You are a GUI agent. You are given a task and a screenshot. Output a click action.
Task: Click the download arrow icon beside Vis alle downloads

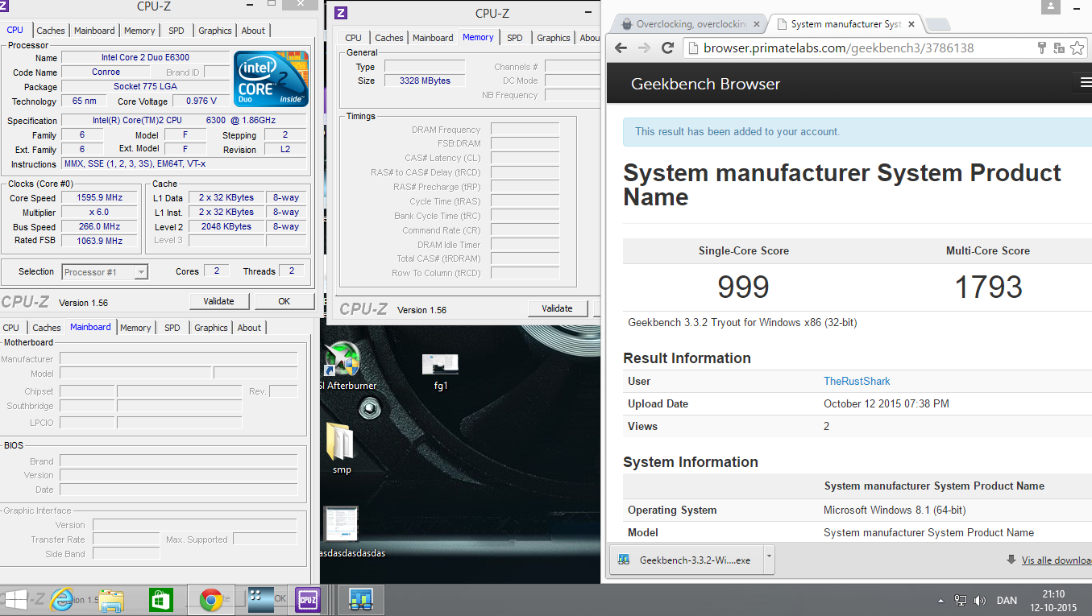[1011, 560]
